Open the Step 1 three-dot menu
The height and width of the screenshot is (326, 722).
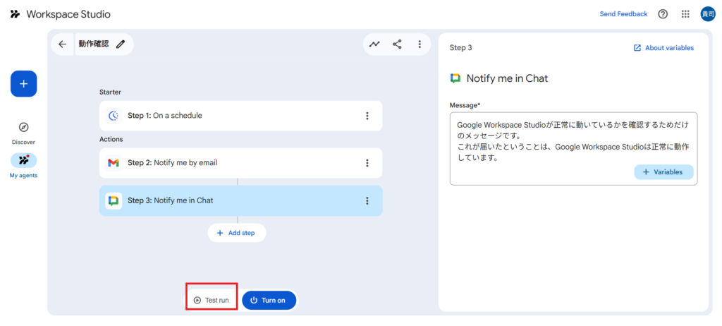coord(367,116)
